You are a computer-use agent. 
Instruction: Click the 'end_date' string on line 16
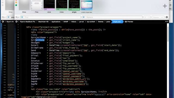[x=109, y=50]
